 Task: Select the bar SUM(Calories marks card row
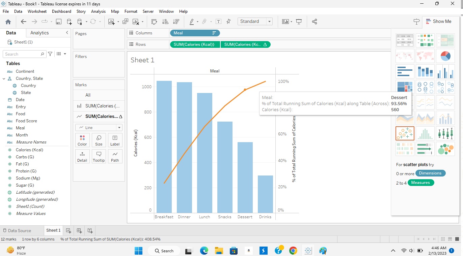coord(99,106)
